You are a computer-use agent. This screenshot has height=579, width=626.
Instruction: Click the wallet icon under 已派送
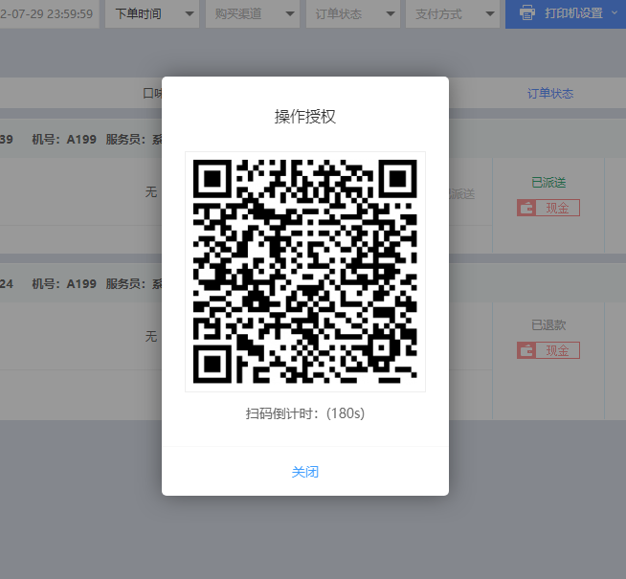point(525,208)
